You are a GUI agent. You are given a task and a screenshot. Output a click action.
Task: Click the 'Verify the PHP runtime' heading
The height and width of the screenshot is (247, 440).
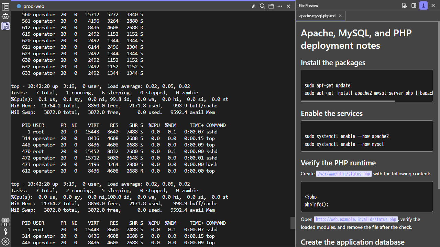(x=338, y=163)
